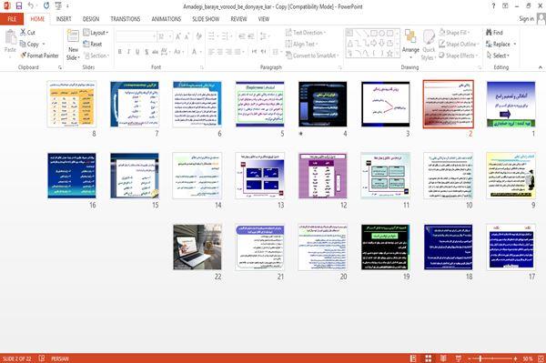This screenshot has width=546, height=363.
Task: Open the FILE menu
Action: [12, 19]
